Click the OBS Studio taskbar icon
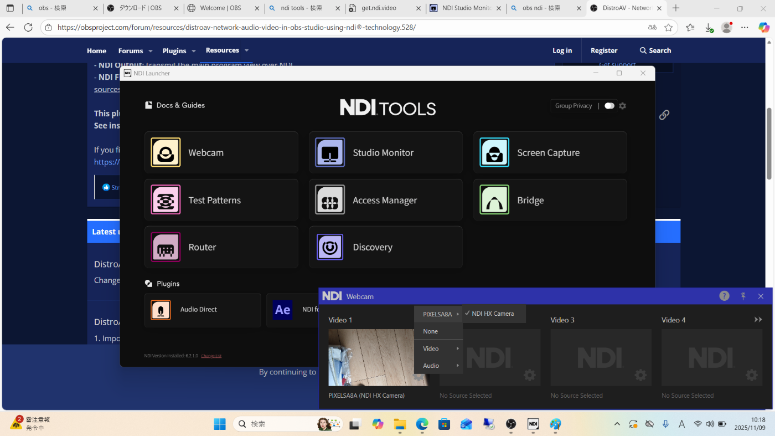775x436 pixels. click(x=511, y=424)
